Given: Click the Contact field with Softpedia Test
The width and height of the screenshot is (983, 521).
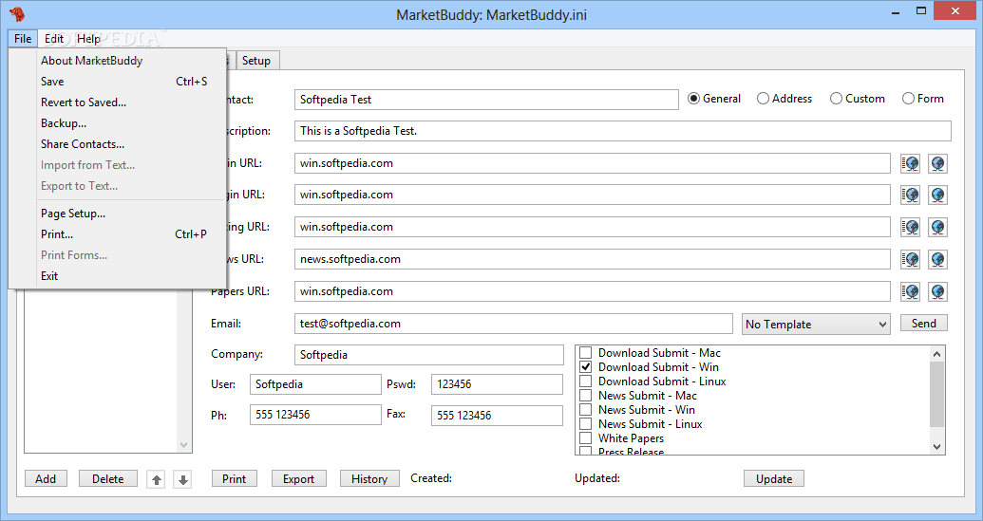Looking at the screenshot, I should (486, 100).
